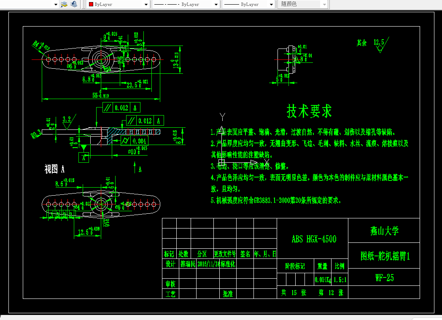The height and width of the screenshot is (320, 442).
Task: Select the R4 radius dimension
Action: pos(40,46)
